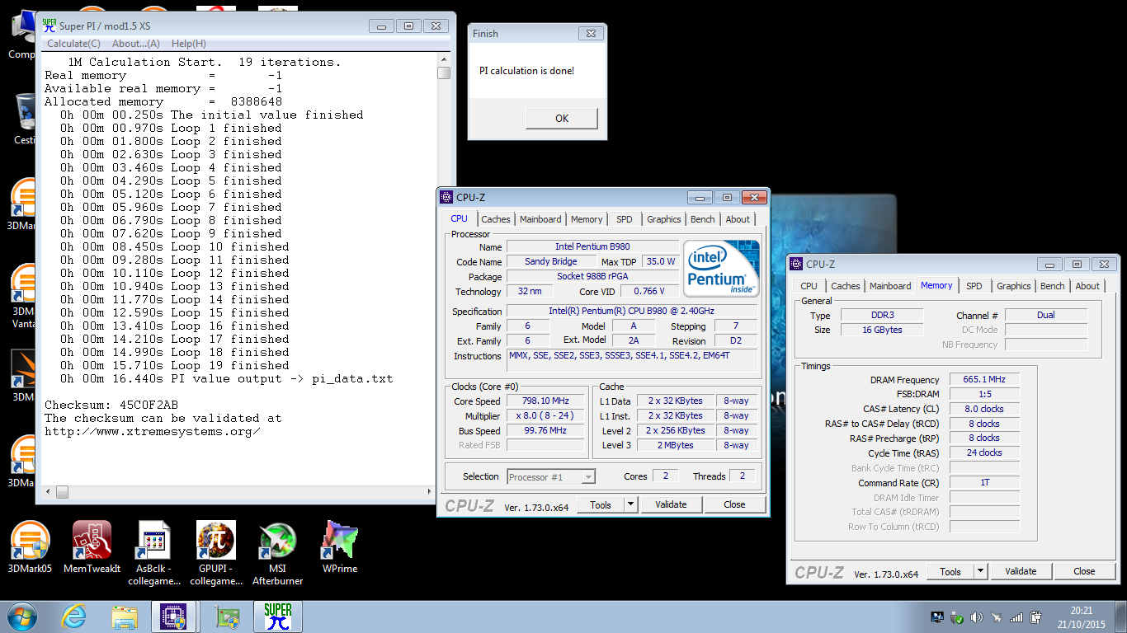Open Graphics tab in the Memory window

pos(1014,286)
